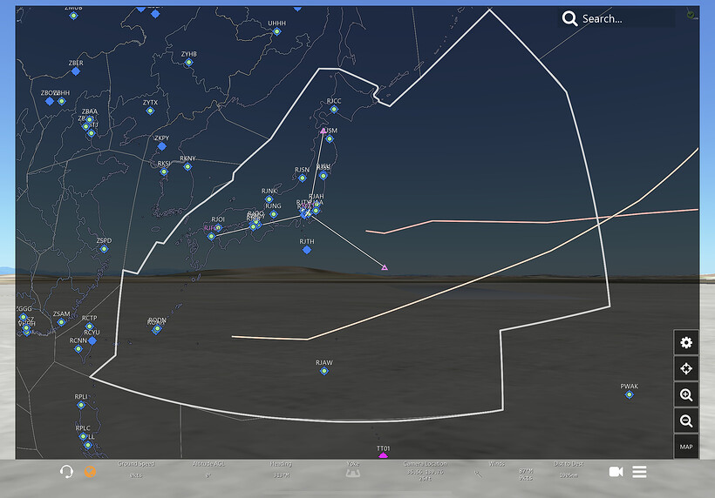Click the Dist to Dest readout
This screenshot has width=715, height=498.
569,469
